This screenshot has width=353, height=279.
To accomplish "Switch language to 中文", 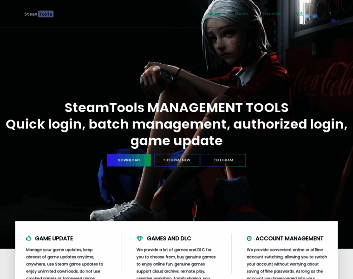I will (x=300, y=14).
